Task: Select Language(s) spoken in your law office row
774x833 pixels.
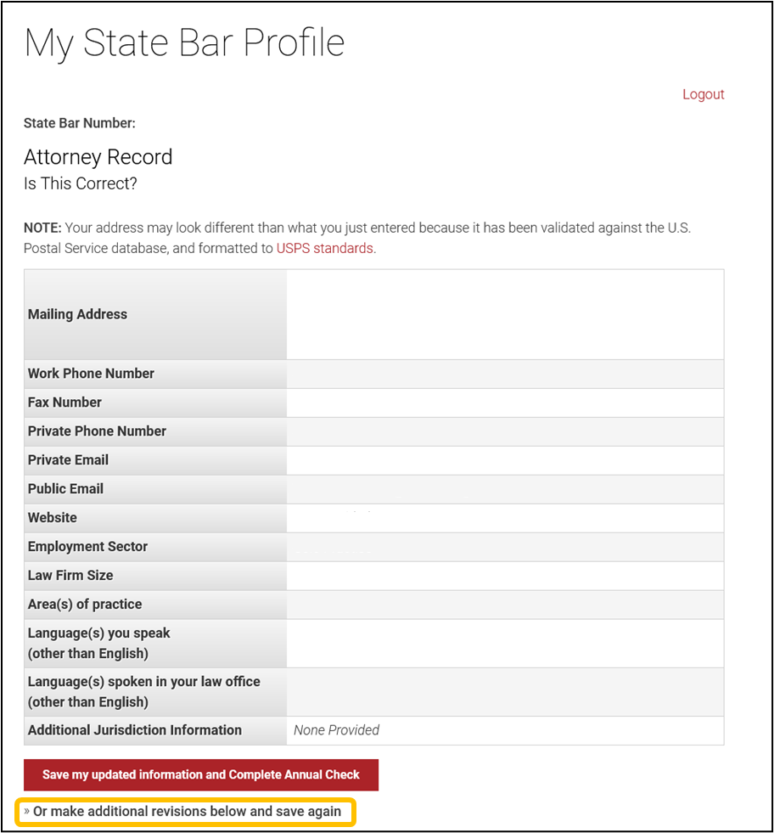Action: (504, 691)
